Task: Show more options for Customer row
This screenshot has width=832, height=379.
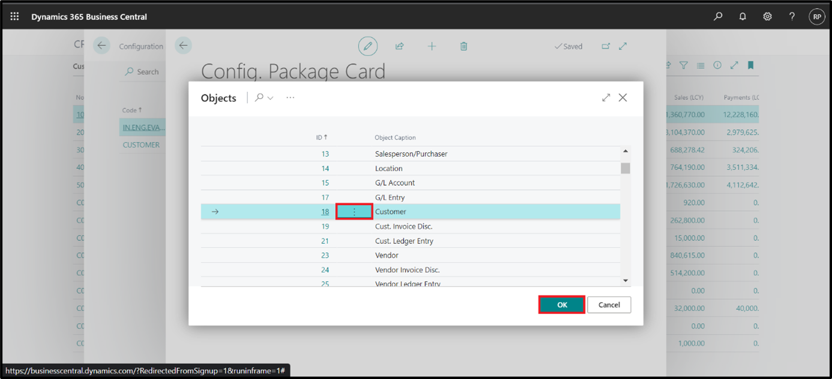Action: 354,211
